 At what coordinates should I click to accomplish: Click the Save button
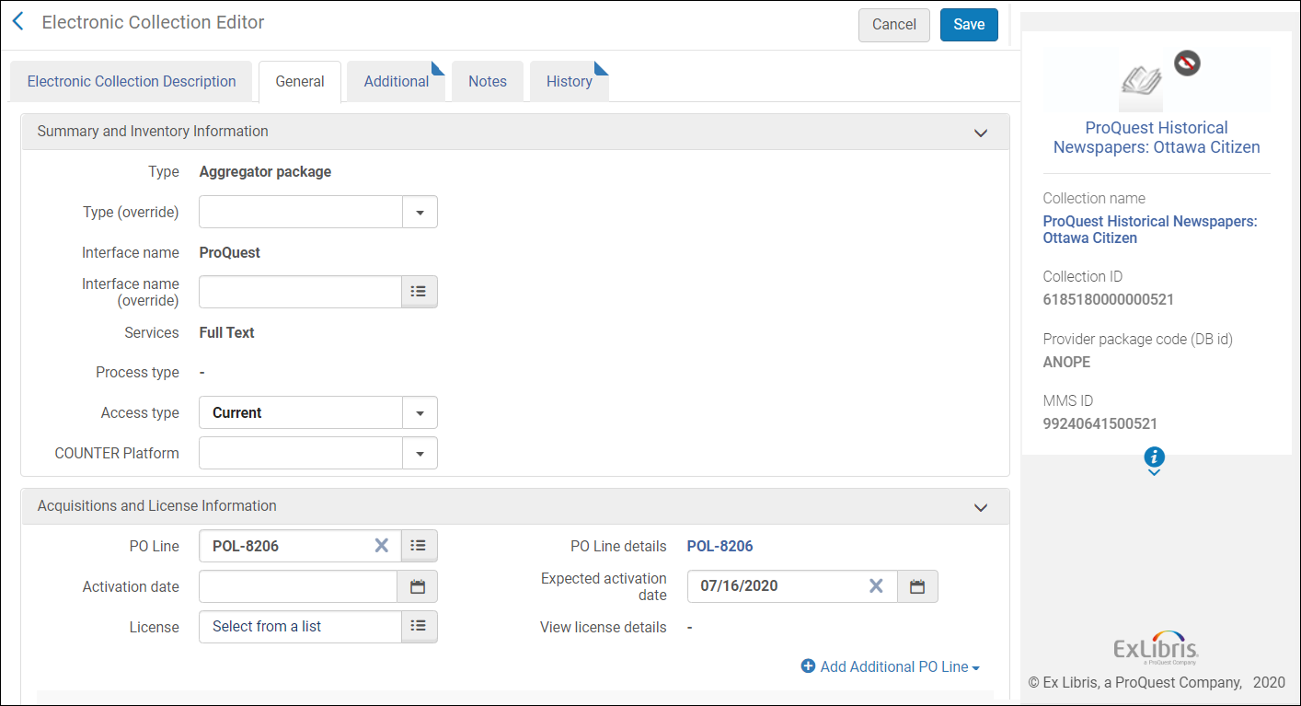(x=969, y=25)
